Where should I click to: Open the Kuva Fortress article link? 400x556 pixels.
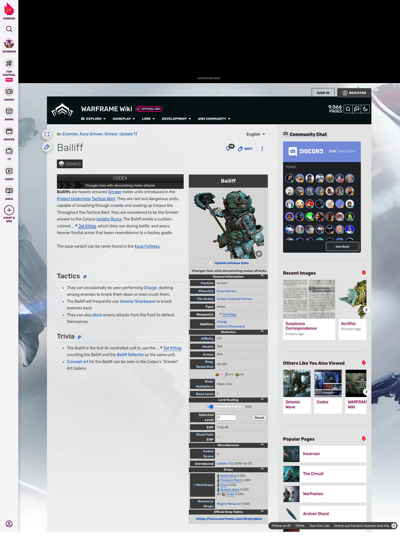click(x=147, y=246)
